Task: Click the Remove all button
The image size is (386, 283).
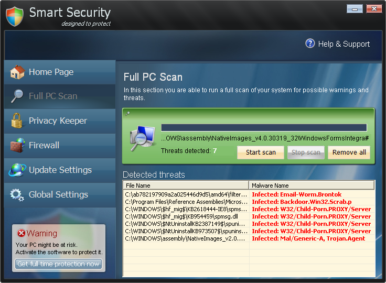Action: click(x=349, y=153)
